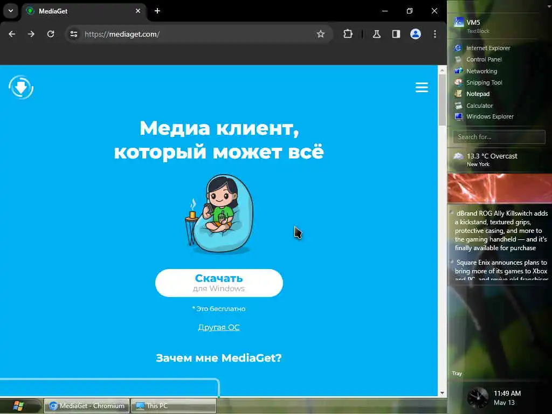Image resolution: width=552 pixels, height=414 pixels.
Task: Open a new tab with plus button
Action: [157, 11]
